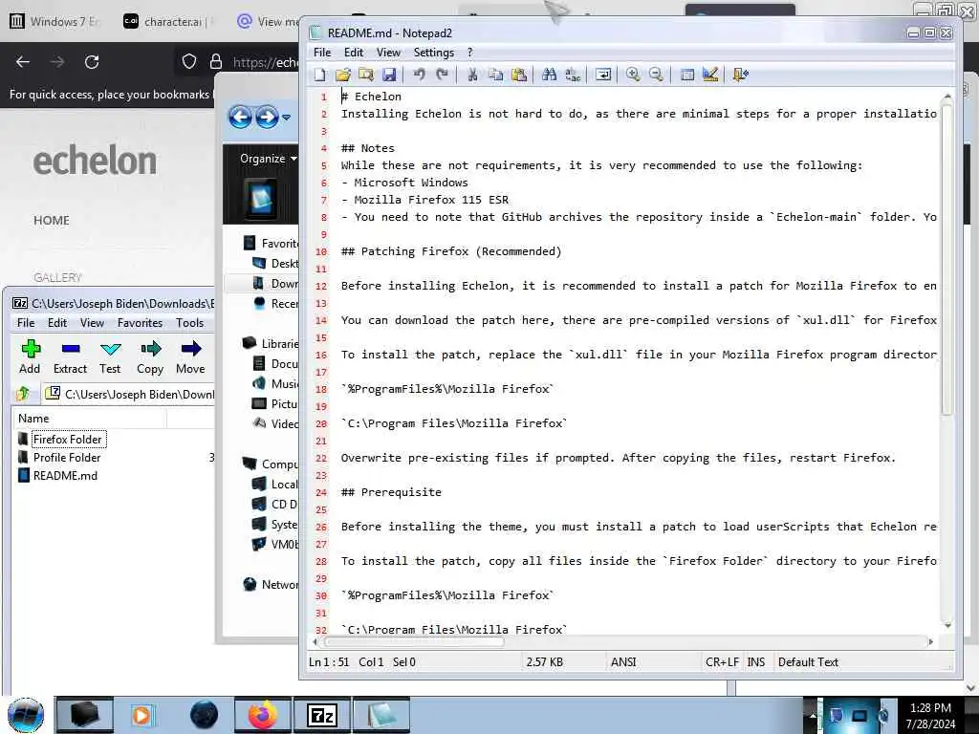Click Exit door icon in Notepad2 toolbar
The height and width of the screenshot is (734, 979).
pyautogui.click(x=741, y=75)
